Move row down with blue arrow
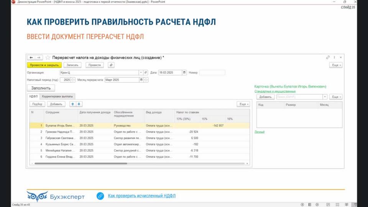The image size is (368, 207). pyautogui.click(x=79, y=104)
